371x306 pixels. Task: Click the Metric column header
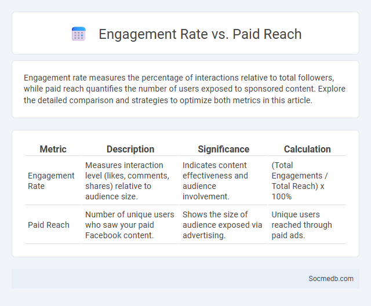(53, 149)
